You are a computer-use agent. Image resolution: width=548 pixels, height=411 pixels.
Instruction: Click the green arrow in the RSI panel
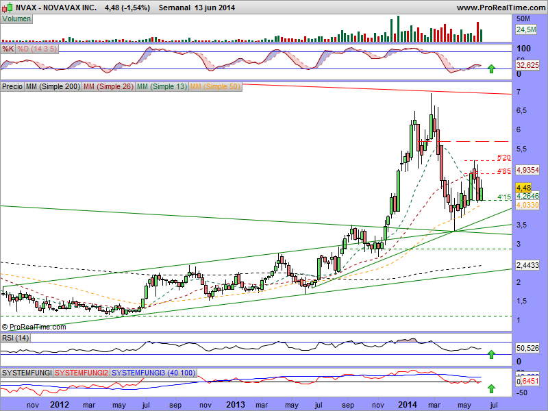click(x=491, y=354)
